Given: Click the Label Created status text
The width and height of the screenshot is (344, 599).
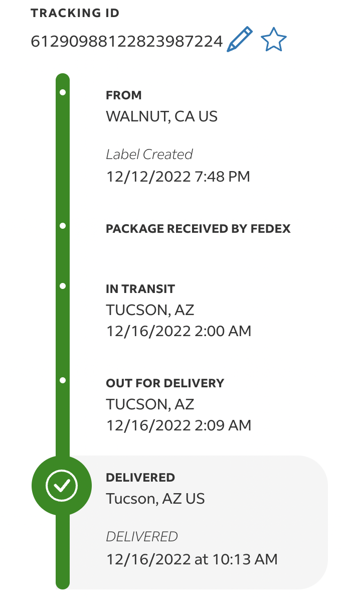Looking at the screenshot, I should [149, 155].
